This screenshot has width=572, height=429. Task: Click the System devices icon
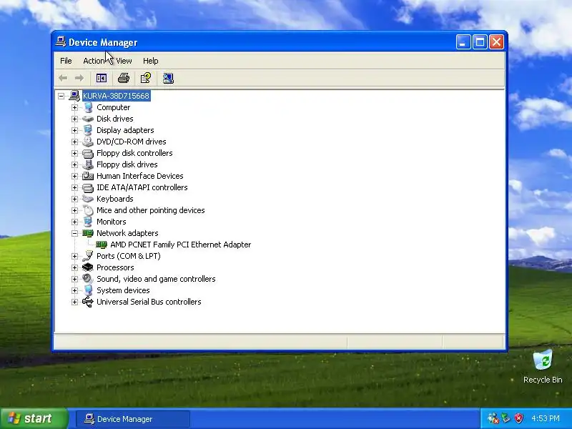click(88, 290)
